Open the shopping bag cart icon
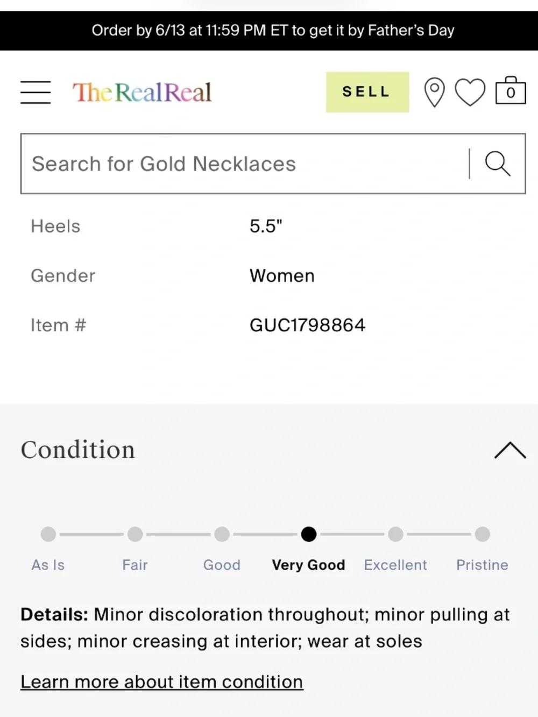This screenshot has width=538, height=717. (x=510, y=90)
